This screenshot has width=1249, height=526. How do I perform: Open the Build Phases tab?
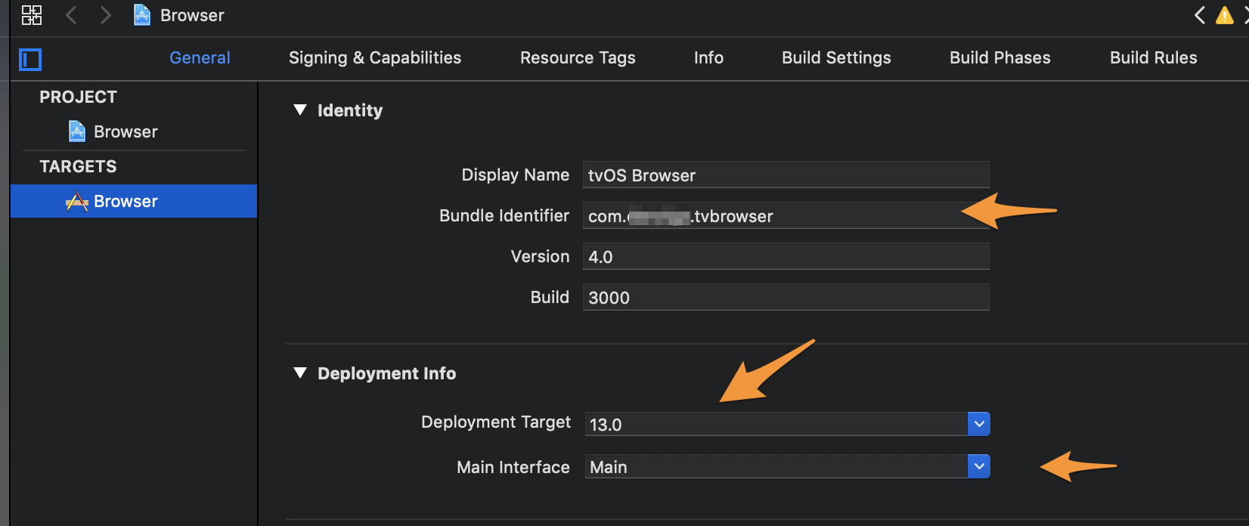pyautogui.click(x=1000, y=58)
